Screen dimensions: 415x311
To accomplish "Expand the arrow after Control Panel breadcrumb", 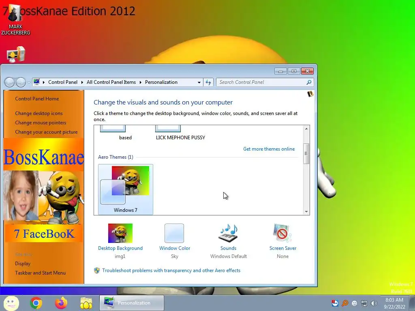I will coord(82,82).
